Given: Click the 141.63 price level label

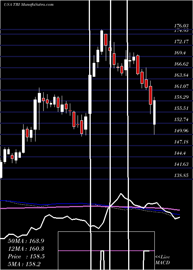Looking at the screenshot, I should (x=181, y=164).
